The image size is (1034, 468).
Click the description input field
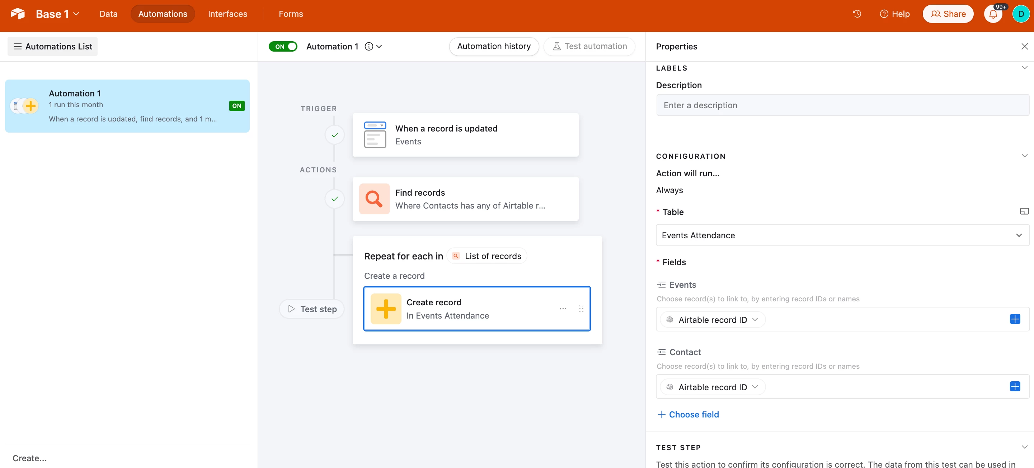pyautogui.click(x=842, y=105)
